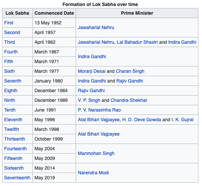Click Indira Gandhi in the Third Lok Sabha row

(182, 42)
